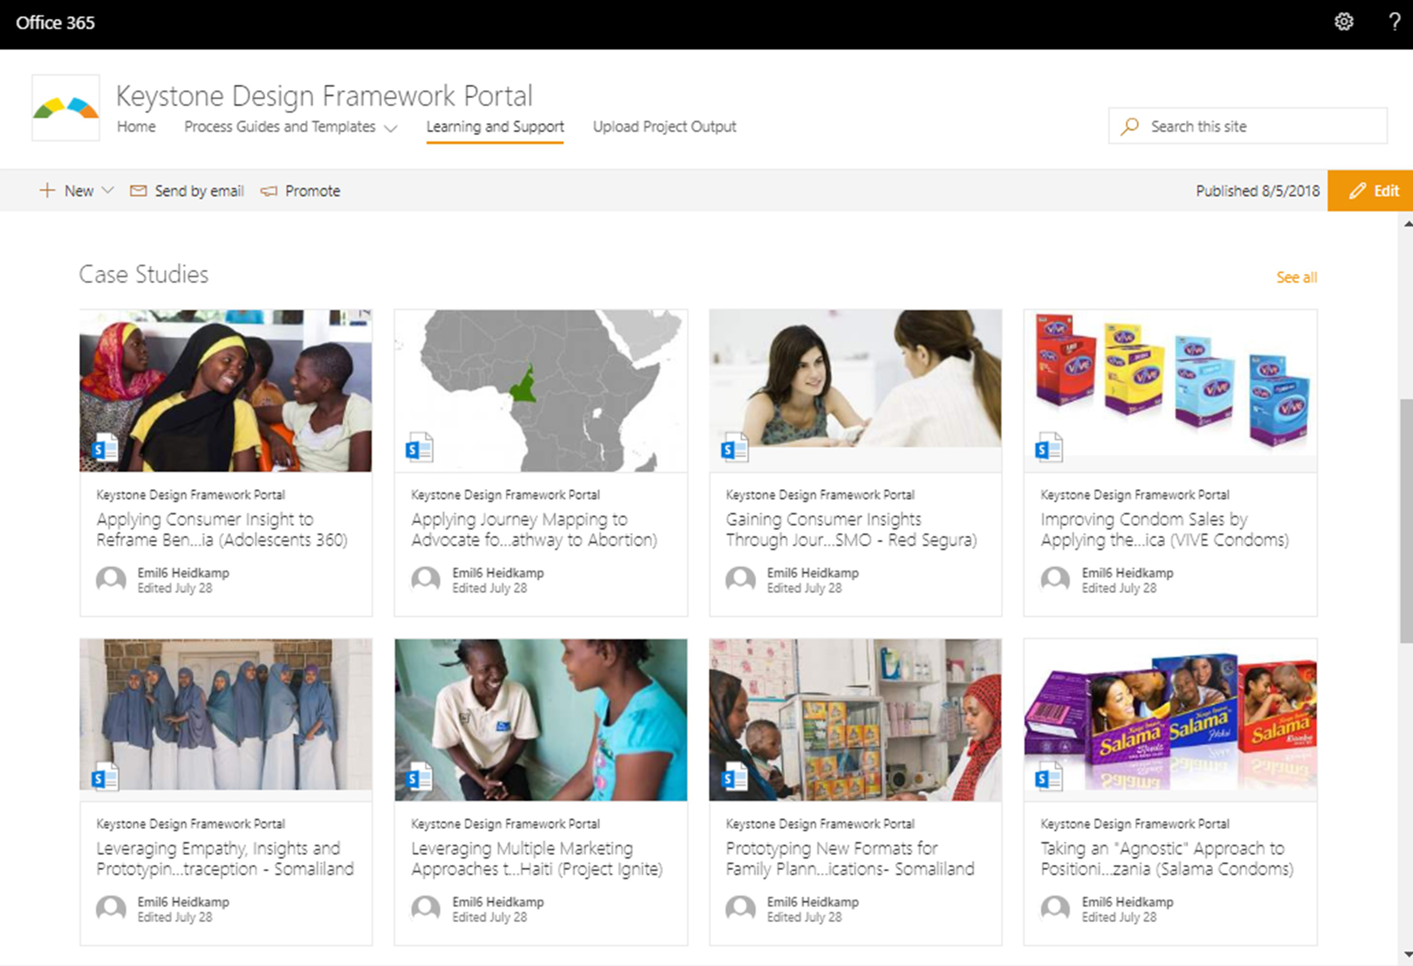
Task: Expand Process Guides and Templates menu
Action: pos(391,128)
